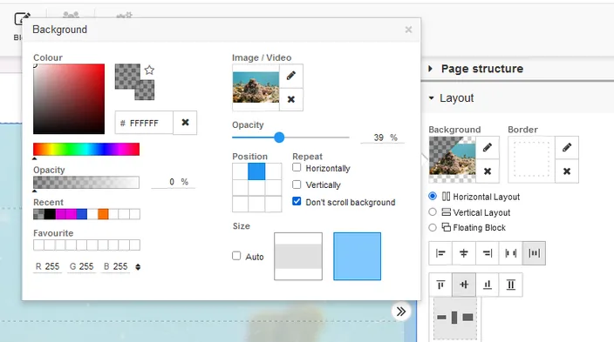Remove the Image / Video with X icon

(291, 99)
